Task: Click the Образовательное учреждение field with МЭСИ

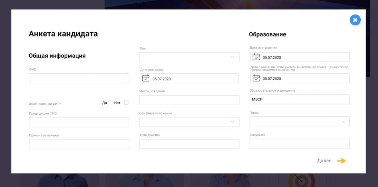Action: pos(299,100)
